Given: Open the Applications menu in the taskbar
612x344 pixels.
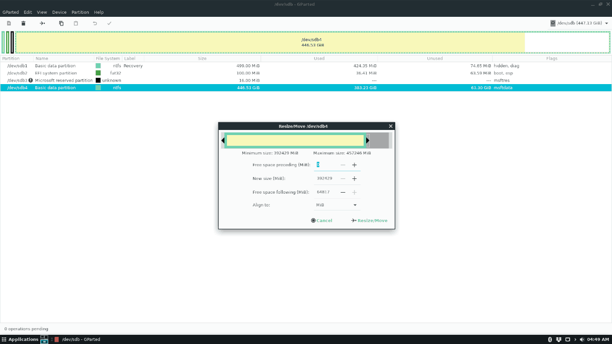Looking at the screenshot, I should click(x=20, y=339).
